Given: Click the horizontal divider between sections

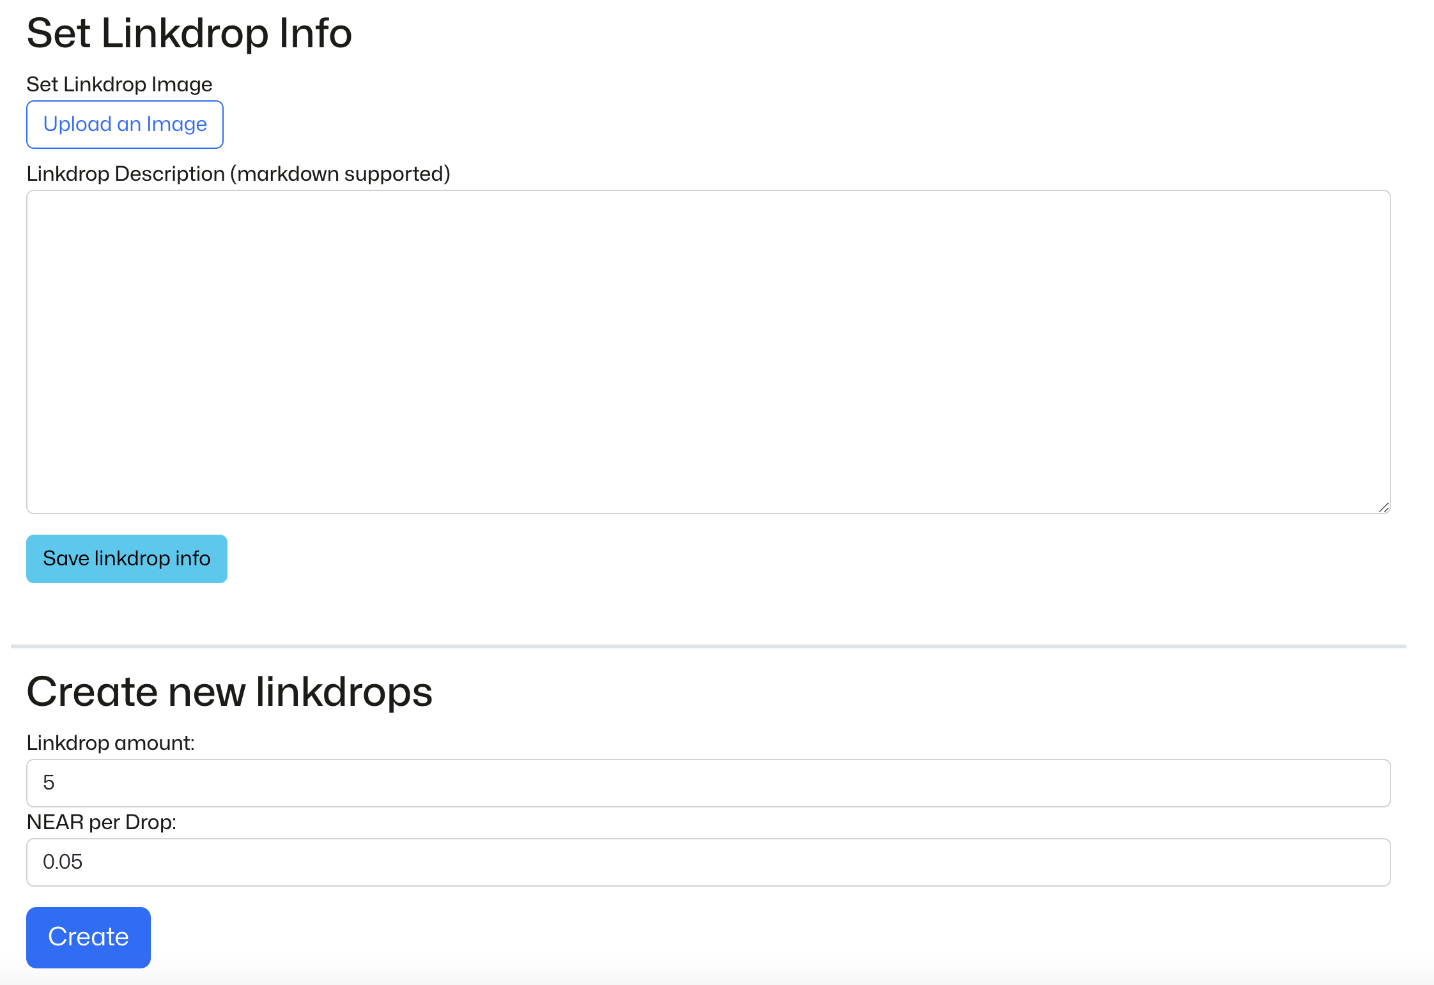Looking at the screenshot, I should click(708, 646).
